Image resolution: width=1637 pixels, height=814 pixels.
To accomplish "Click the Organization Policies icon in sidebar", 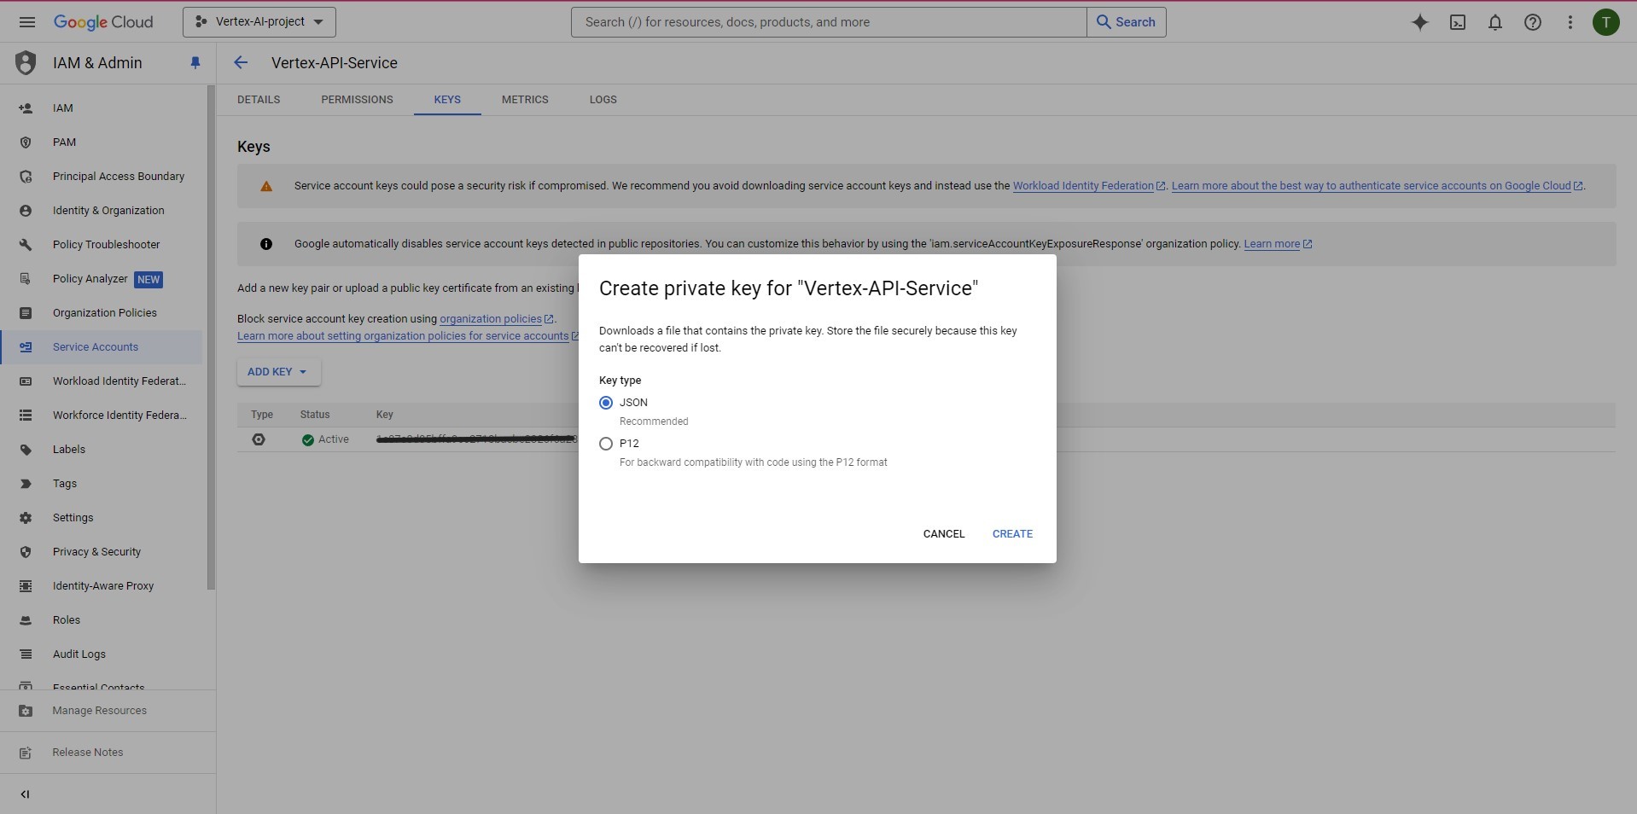I will pyautogui.click(x=26, y=313).
